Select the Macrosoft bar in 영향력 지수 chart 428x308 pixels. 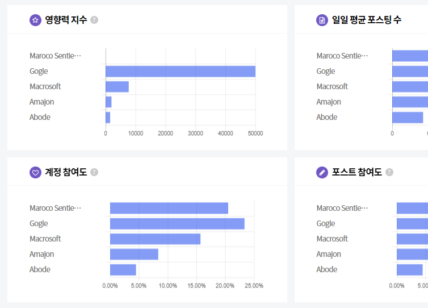click(117, 86)
